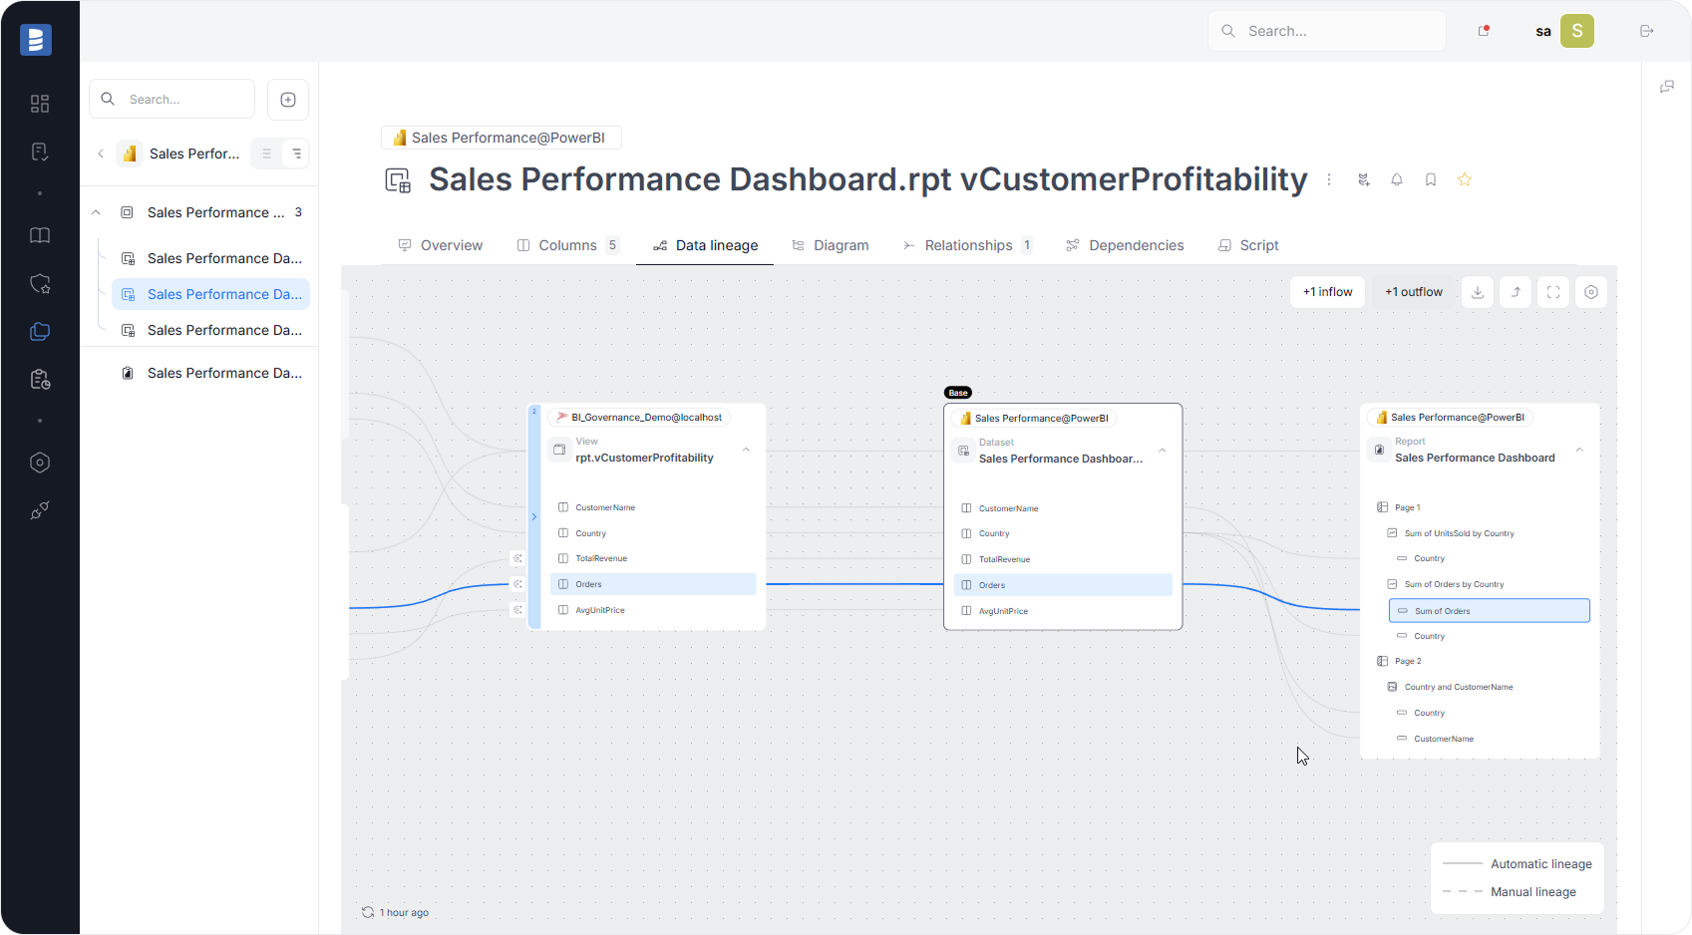The height and width of the screenshot is (935, 1692).
Task: Click the logout icon in header
Action: coord(1647,31)
